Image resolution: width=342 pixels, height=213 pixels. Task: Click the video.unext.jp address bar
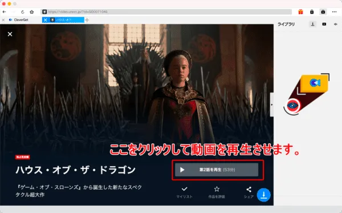click(x=166, y=12)
